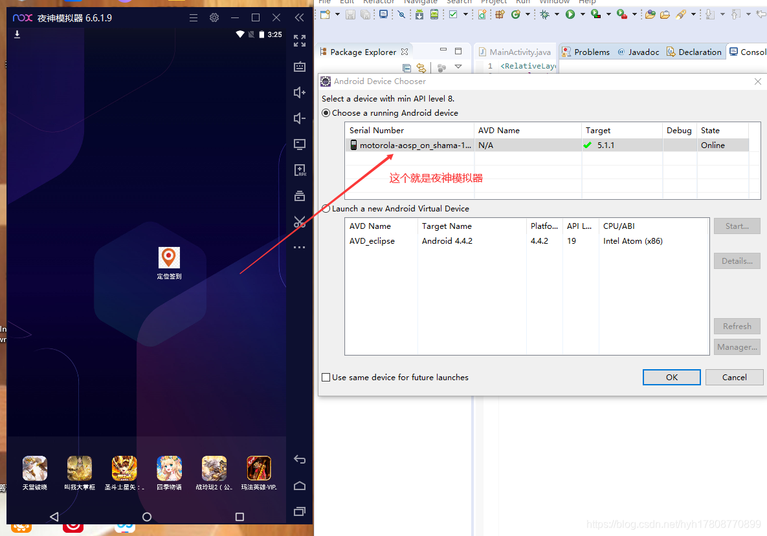Viewport: 767px width, 536px height.
Task: Click Eclipse green Run button
Action: click(570, 14)
